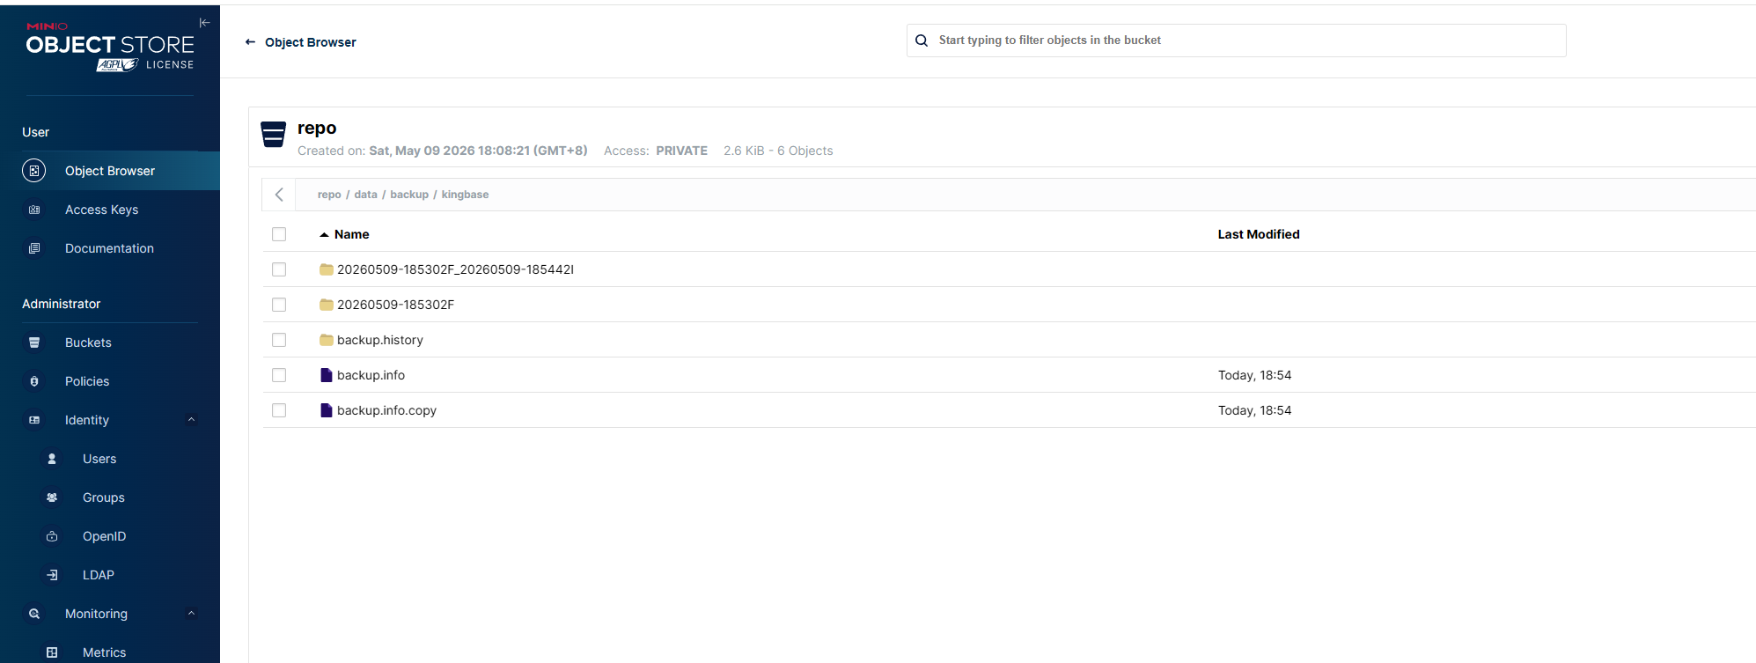
Task: Collapse the Identity section chevron
Action: pyautogui.click(x=191, y=420)
